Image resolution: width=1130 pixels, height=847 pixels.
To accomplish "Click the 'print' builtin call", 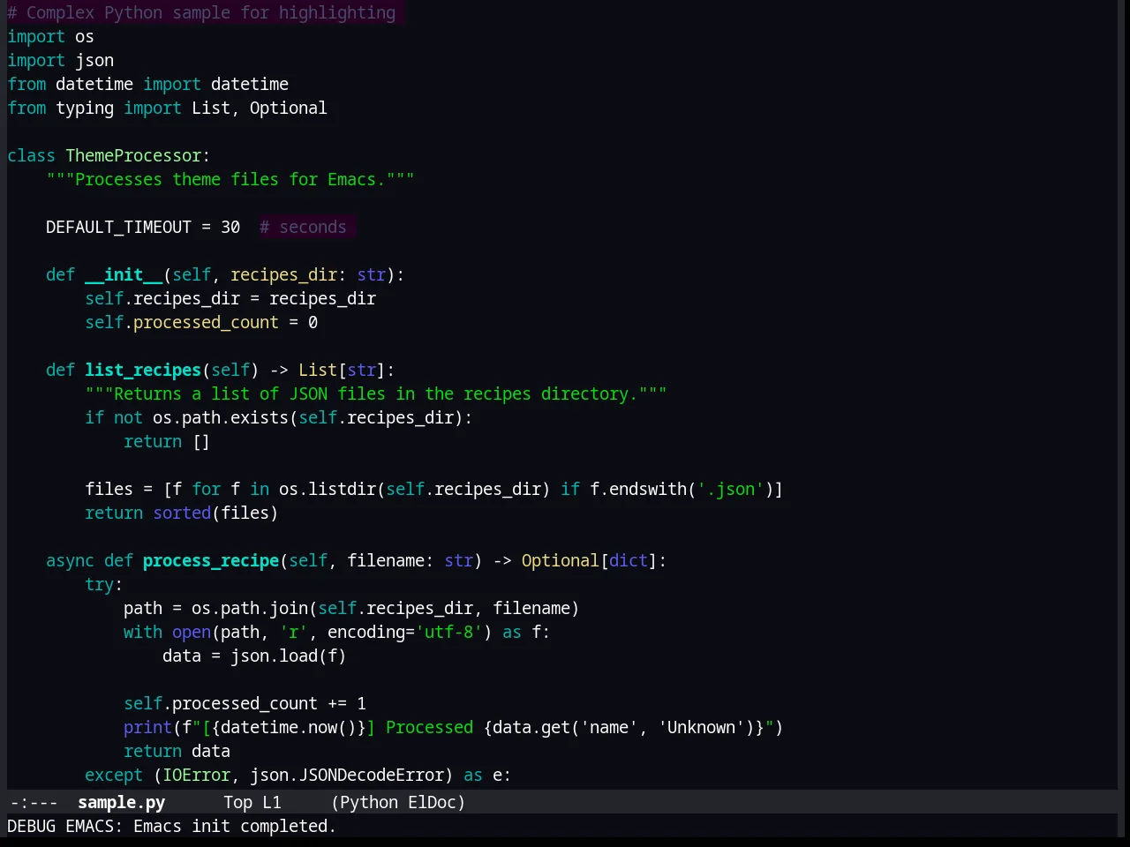I will click(x=147, y=727).
